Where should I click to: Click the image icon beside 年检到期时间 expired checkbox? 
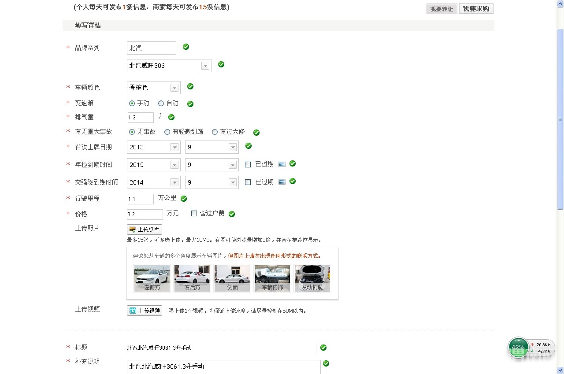[x=282, y=164]
